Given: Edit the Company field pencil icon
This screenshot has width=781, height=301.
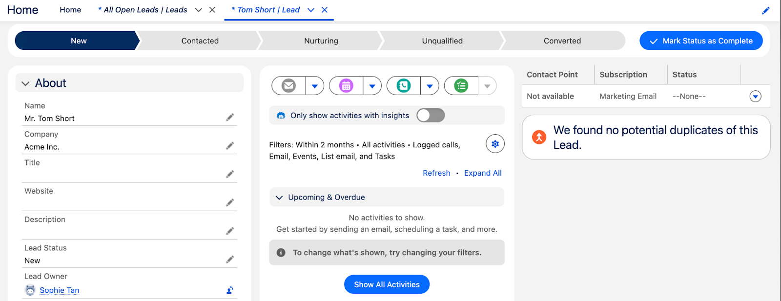Looking at the screenshot, I should (230, 145).
